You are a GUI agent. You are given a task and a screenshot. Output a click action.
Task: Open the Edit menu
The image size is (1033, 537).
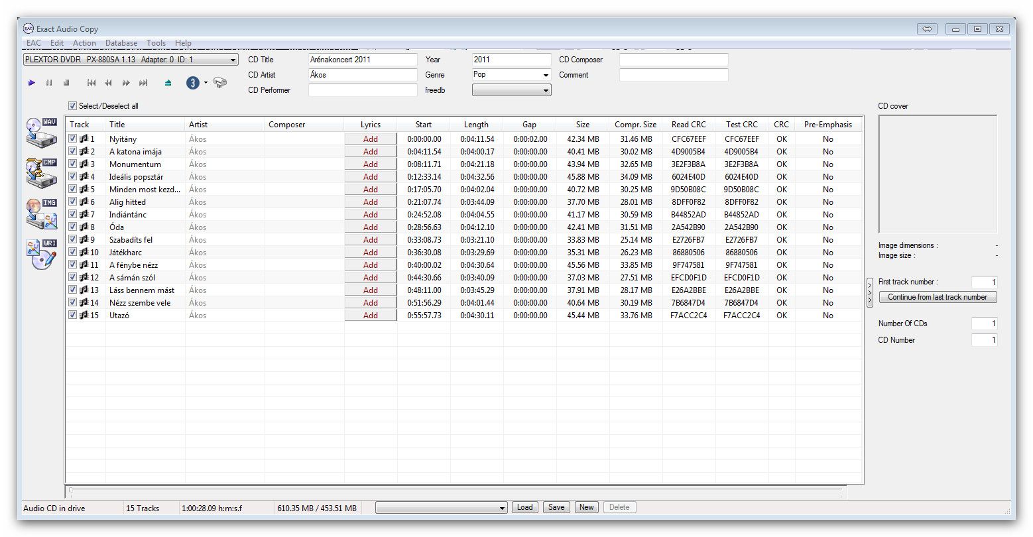pos(57,43)
